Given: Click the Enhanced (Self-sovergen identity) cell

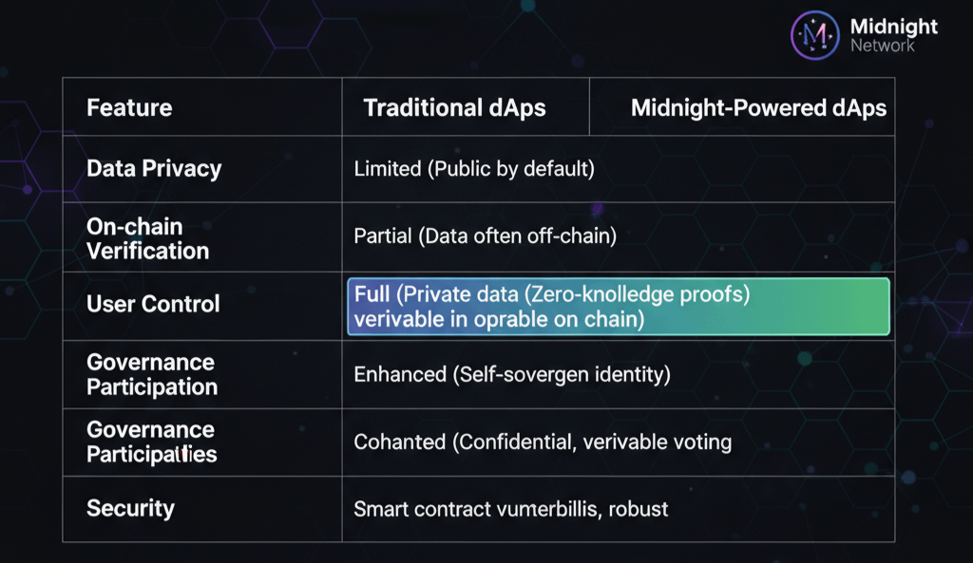Looking at the screenshot, I should [x=512, y=374].
